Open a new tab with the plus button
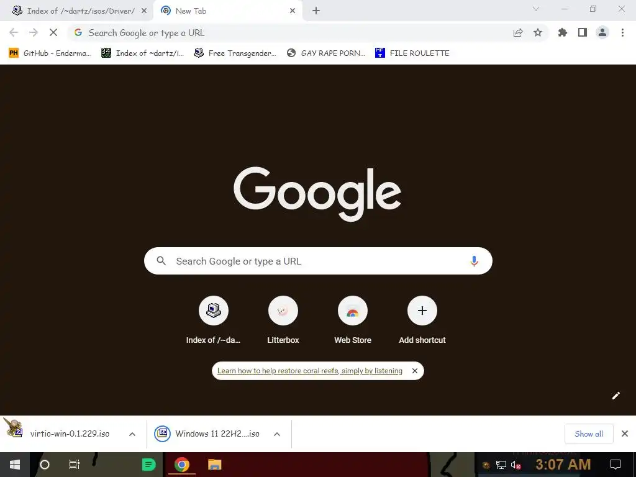 coord(316,11)
